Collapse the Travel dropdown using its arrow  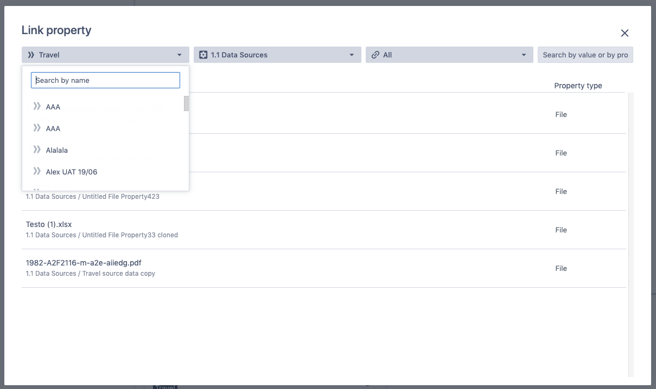[180, 55]
